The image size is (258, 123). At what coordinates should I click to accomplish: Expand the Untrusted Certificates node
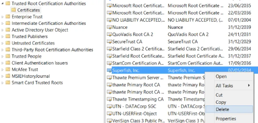pos(2,43)
